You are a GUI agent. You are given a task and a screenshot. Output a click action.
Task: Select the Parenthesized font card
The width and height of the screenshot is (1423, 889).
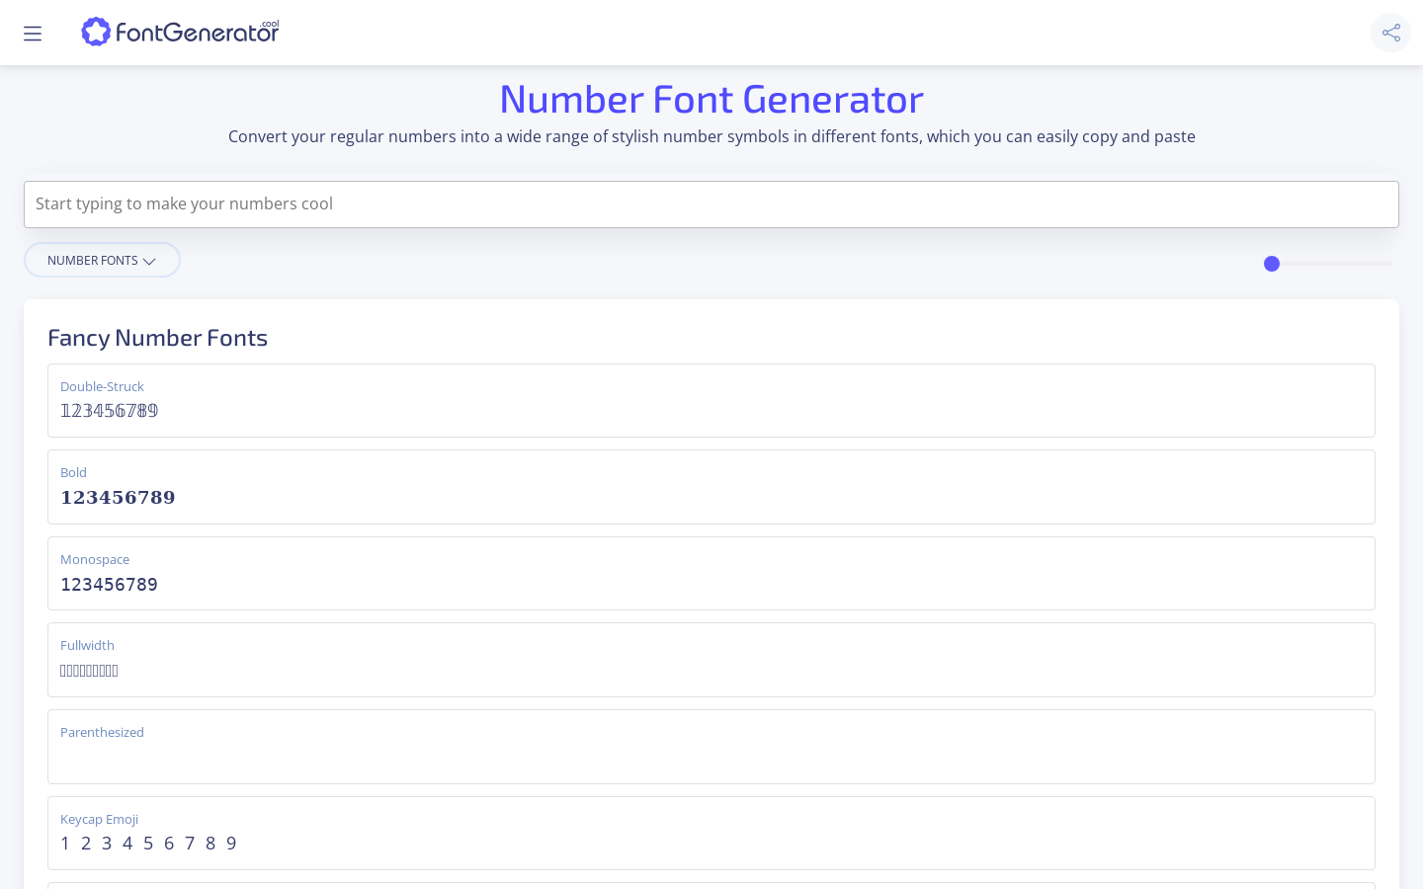tap(711, 747)
